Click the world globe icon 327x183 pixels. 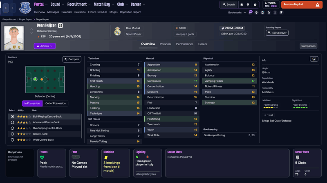point(248,4)
